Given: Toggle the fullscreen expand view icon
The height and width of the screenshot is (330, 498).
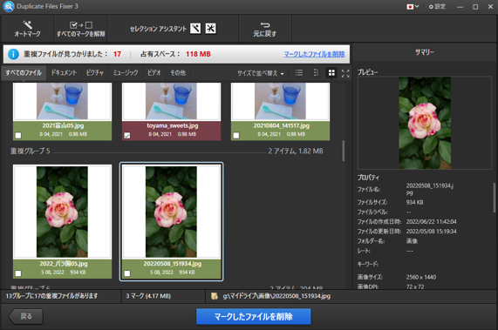Looking at the screenshot, I should pyautogui.click(x=345, y=73).
